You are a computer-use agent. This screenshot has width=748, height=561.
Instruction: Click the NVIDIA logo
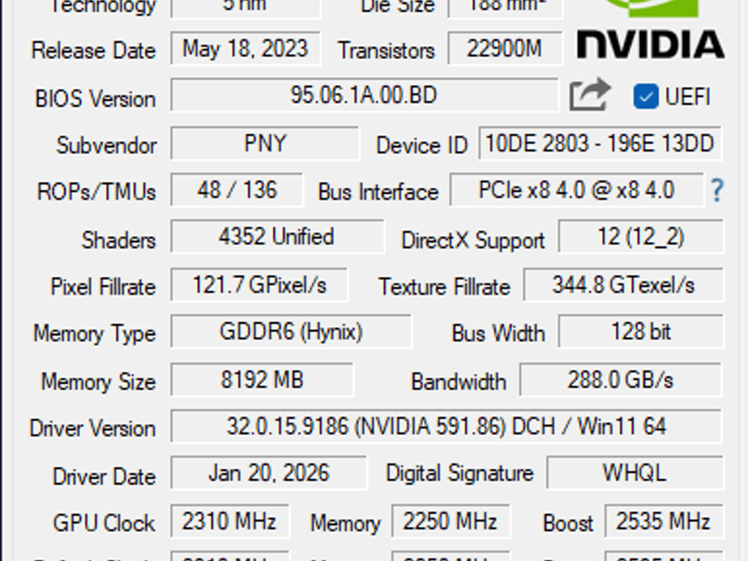pyautogui.click(x=650, y=29)
